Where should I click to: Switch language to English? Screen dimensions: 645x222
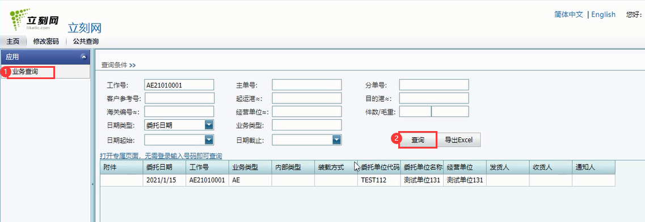coord(604,14)
